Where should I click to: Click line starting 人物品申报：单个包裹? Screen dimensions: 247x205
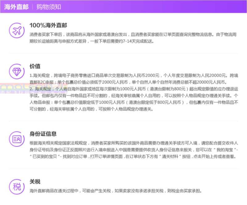click(x=134, y=102)
